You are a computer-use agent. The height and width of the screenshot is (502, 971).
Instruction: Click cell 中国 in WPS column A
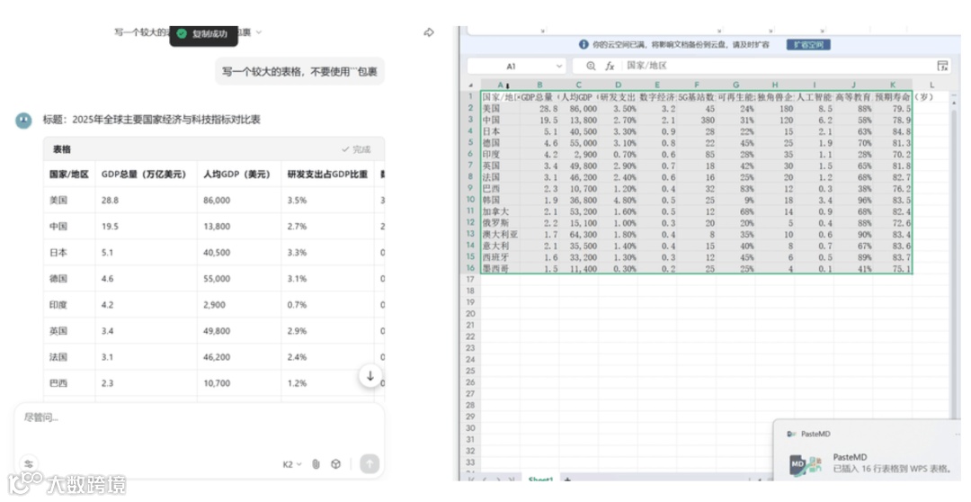point(501,120)
